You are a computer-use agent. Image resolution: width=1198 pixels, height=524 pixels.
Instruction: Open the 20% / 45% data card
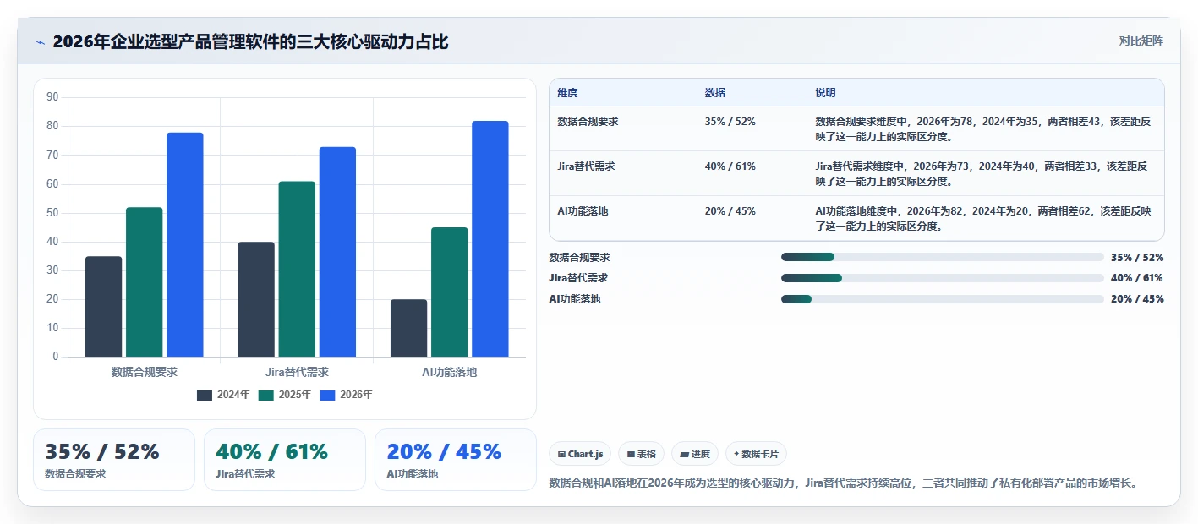pos(456,460)
